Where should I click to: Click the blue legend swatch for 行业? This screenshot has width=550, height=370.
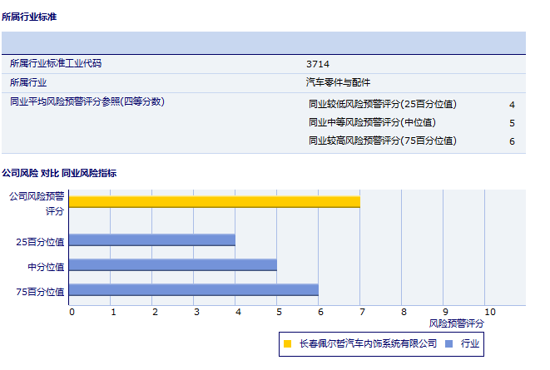point(448,343)
